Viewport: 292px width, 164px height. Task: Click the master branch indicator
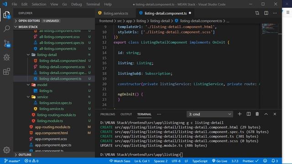(12, 161)
